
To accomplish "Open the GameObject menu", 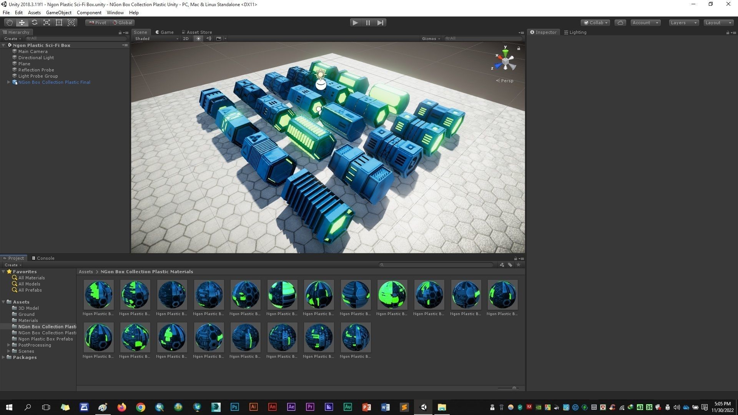I will point(59,13).
